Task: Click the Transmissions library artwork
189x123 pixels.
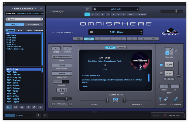Action: point(140,61)
